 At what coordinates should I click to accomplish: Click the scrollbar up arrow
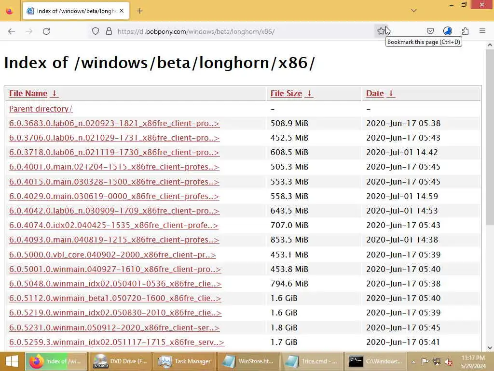pos(490,45)
